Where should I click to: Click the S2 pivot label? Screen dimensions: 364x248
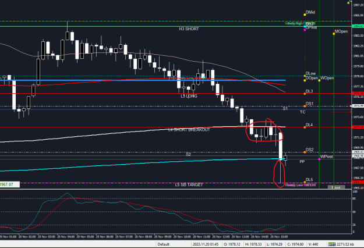click(188, 154)
